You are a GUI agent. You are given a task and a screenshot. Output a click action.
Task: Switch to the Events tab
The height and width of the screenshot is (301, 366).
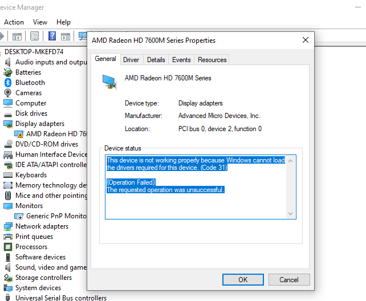(181, 60)
